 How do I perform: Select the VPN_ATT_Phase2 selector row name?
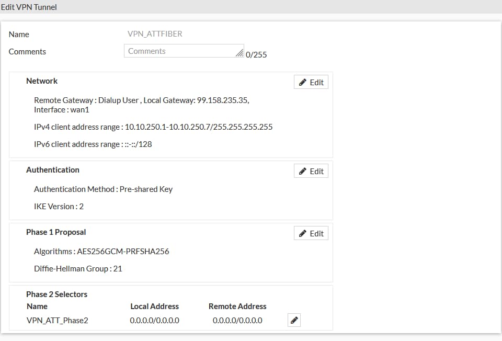[x=58, y=320]
